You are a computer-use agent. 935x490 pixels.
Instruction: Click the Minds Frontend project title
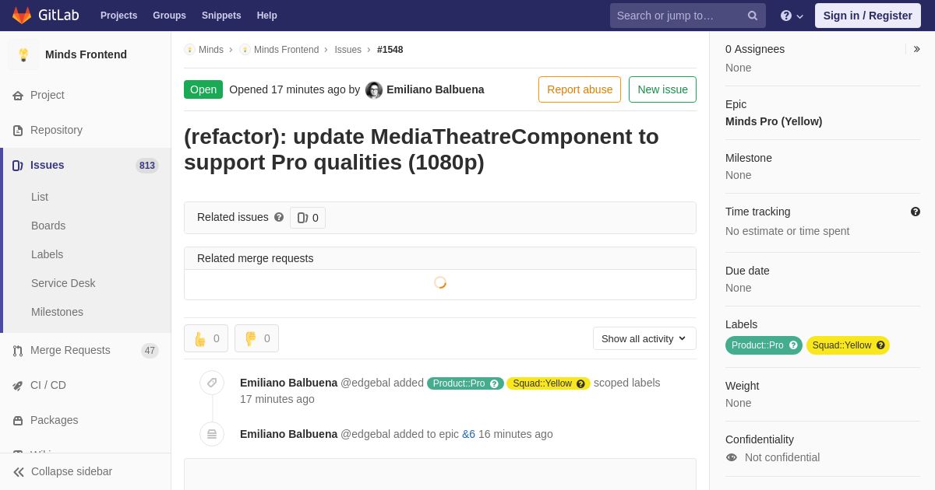point(86,54)
